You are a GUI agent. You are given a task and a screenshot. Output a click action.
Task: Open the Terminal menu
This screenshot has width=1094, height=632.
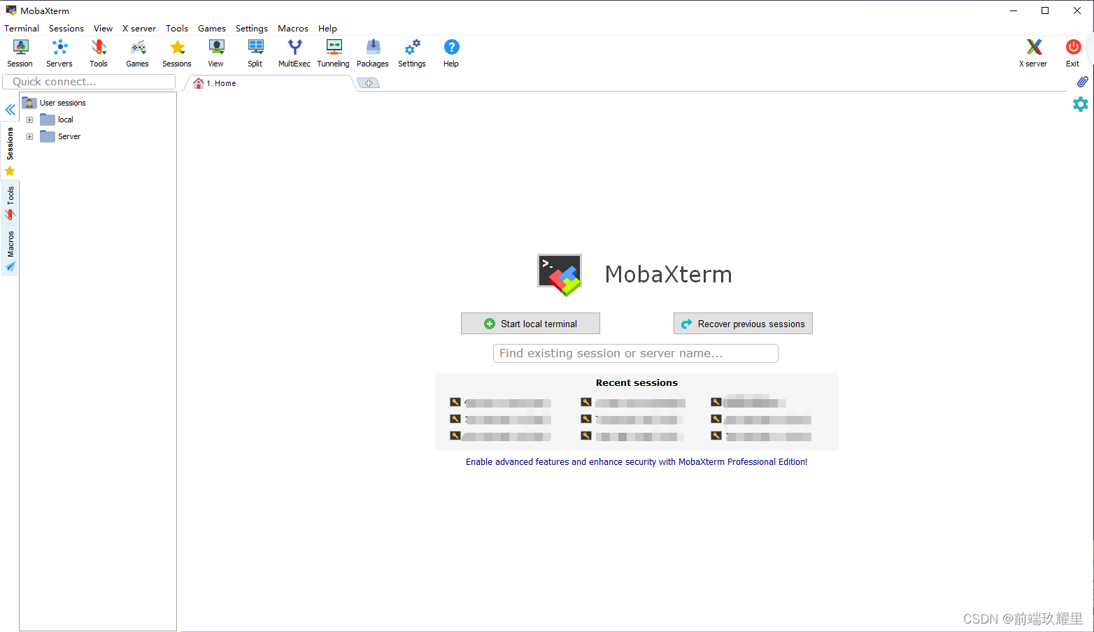(22, 29)
